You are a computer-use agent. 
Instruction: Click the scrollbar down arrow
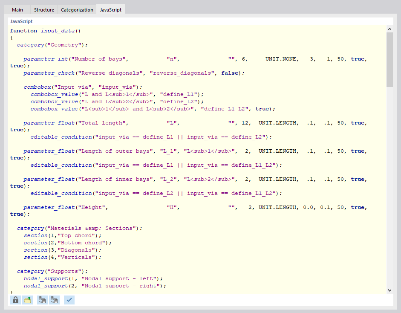pyautogui.click(x=389, y=290)
